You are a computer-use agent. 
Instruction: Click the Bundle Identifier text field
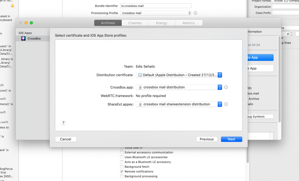156,6
